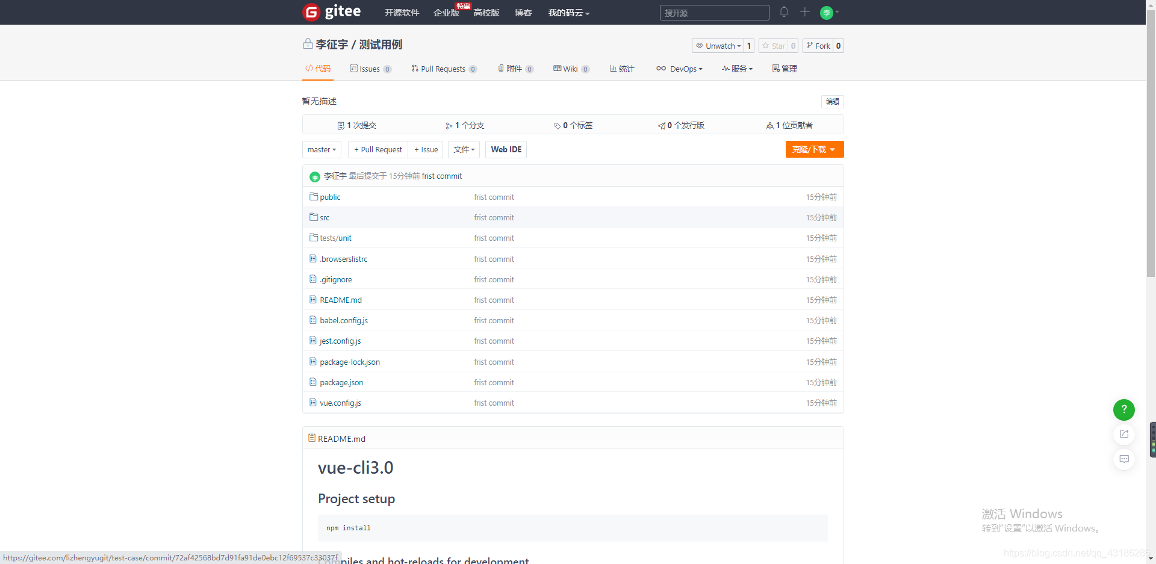The image size is (1156, 564).
Task: Open the 李征宇 owner link in title
Action: [x=332, y=45]
